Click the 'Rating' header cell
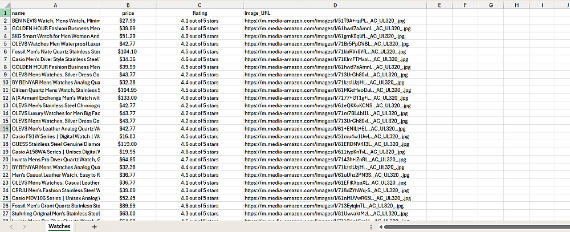The height and width of the screenshot is (232, 570). [199, 13]
